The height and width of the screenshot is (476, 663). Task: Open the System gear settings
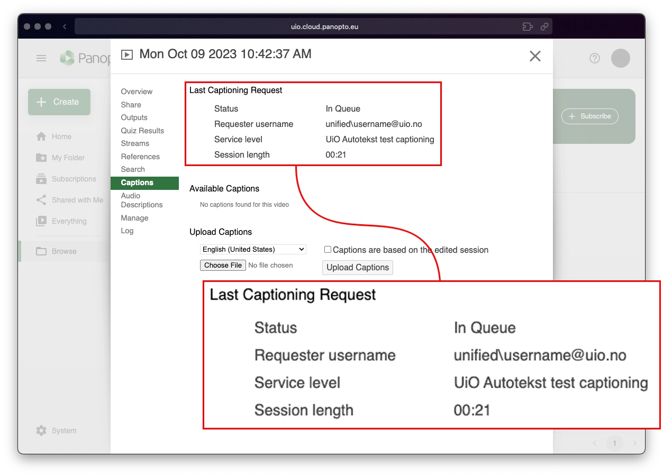tap(56, 431)
